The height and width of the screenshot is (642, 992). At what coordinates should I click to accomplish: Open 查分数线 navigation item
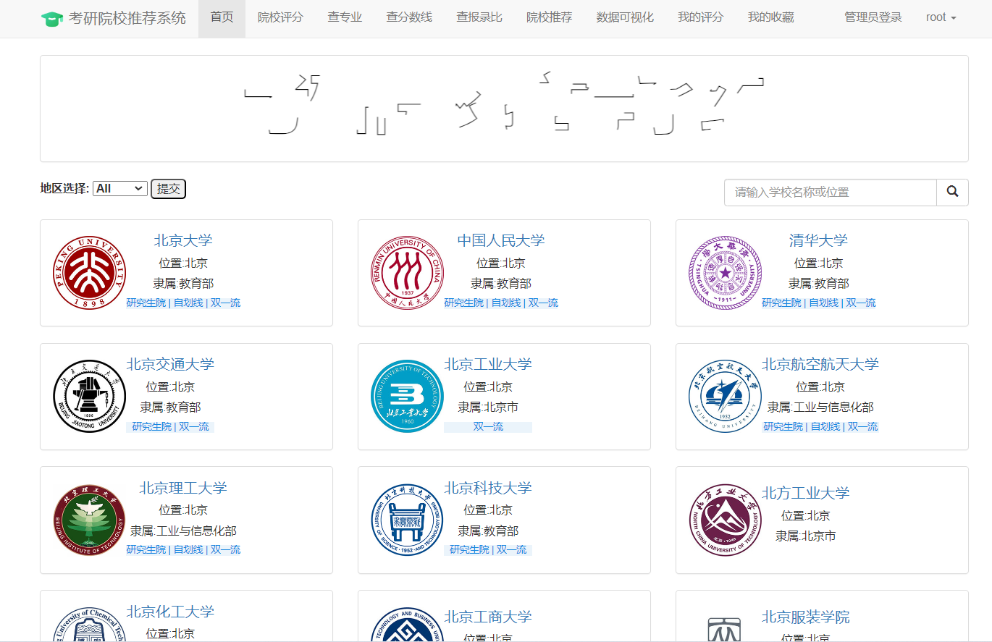tap(409, 17)
